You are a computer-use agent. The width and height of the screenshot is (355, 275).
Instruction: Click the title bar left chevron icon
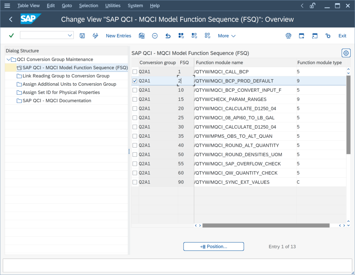click(302, 6)
